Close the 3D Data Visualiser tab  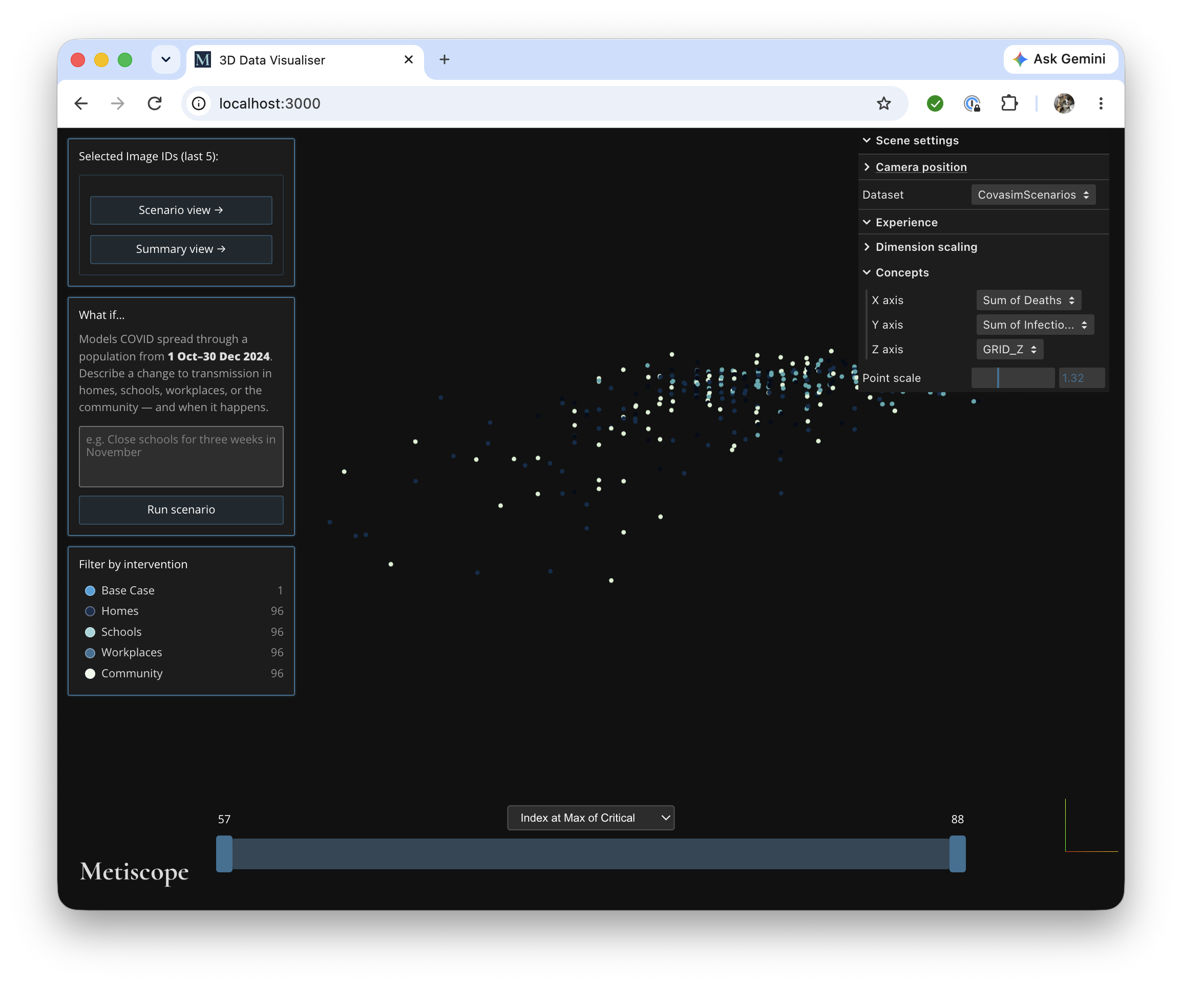409,60
